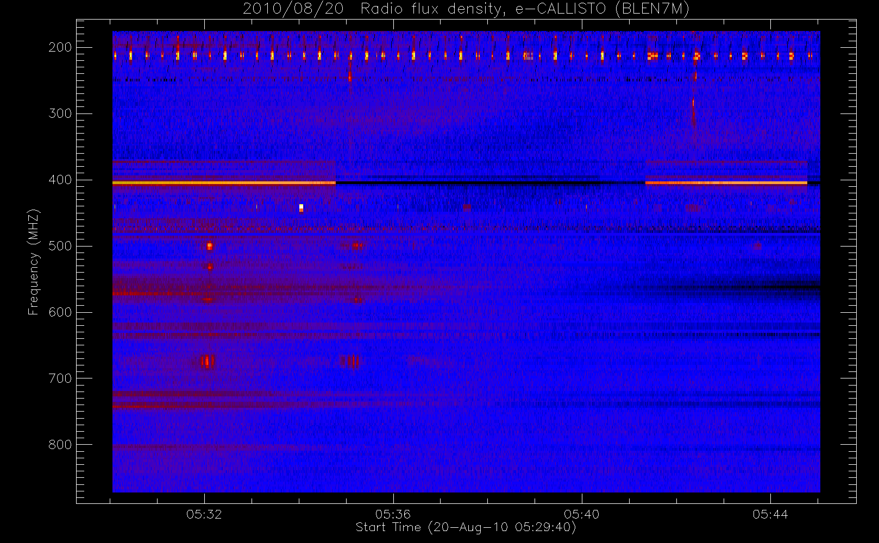
Task: Select the Frequency (MHz) axis label
Action: (x=33, y=262)
